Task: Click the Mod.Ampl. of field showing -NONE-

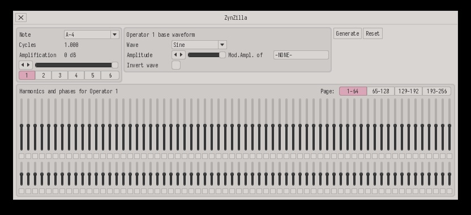Action: [x=301, y=55]
